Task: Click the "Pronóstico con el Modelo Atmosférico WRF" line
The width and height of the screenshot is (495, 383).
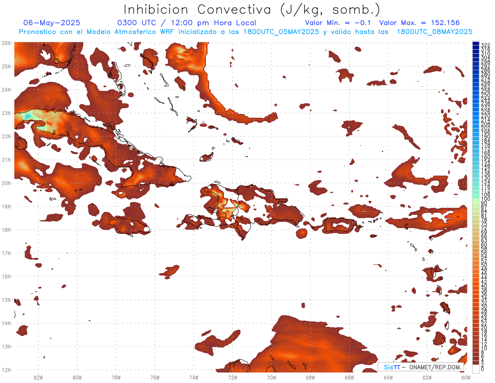Action: click(x=245, y=31)
